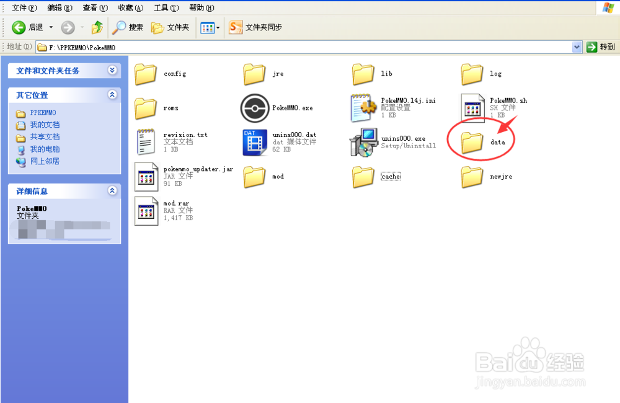The width and height of the screenshot is (620, 403).
Task: Open the Back button history dropdown arrow
Action: pos(51,27)
